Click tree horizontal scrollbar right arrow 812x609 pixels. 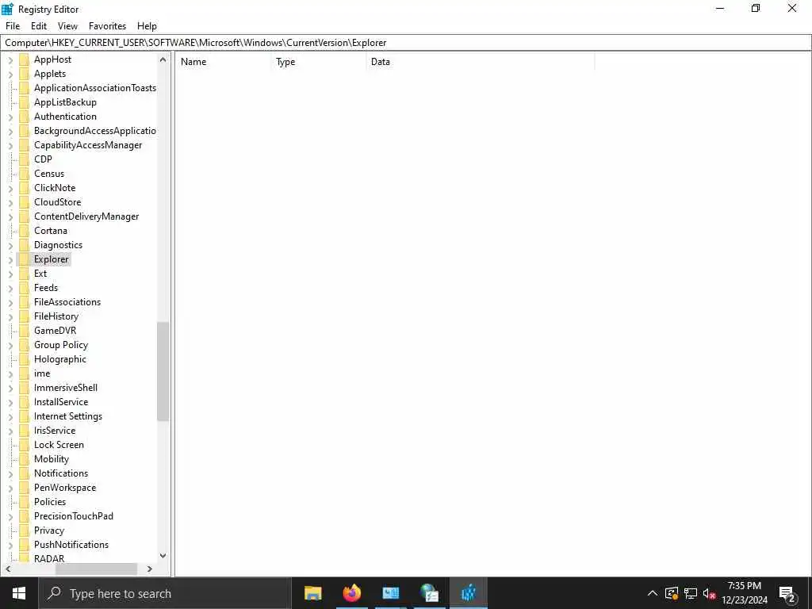(150, 569)
